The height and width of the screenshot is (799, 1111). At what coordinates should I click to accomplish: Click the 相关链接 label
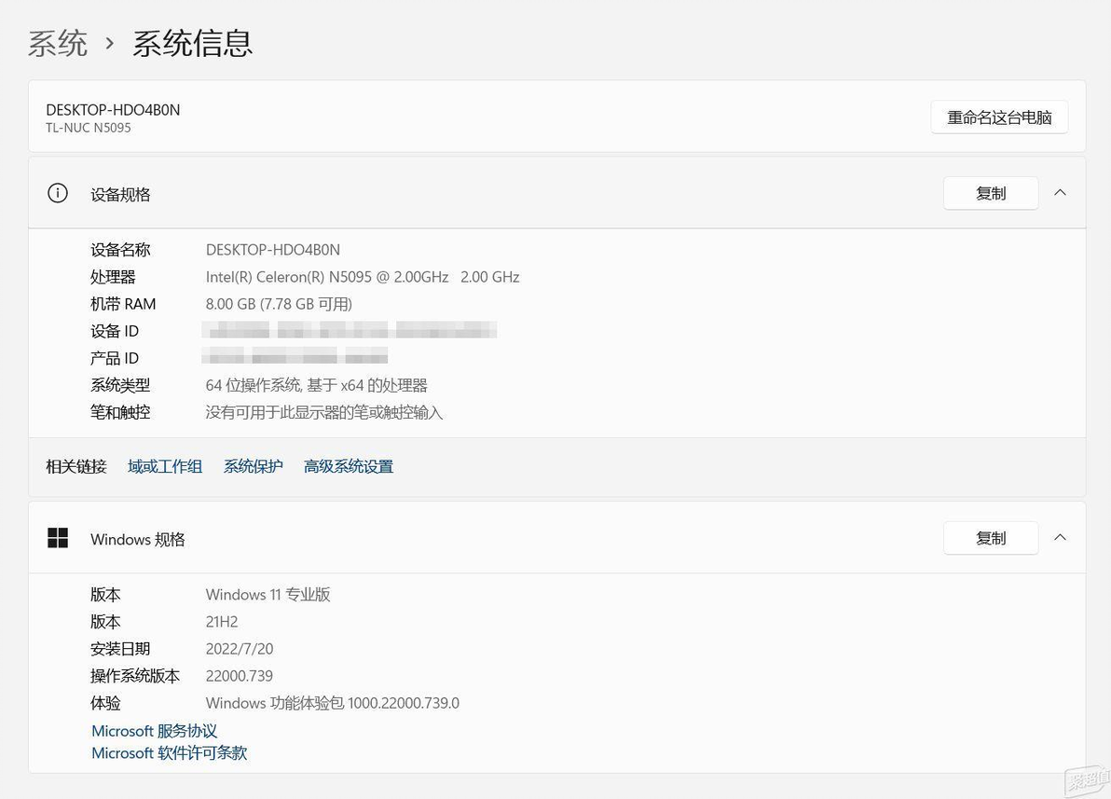(x=75, y=466)
